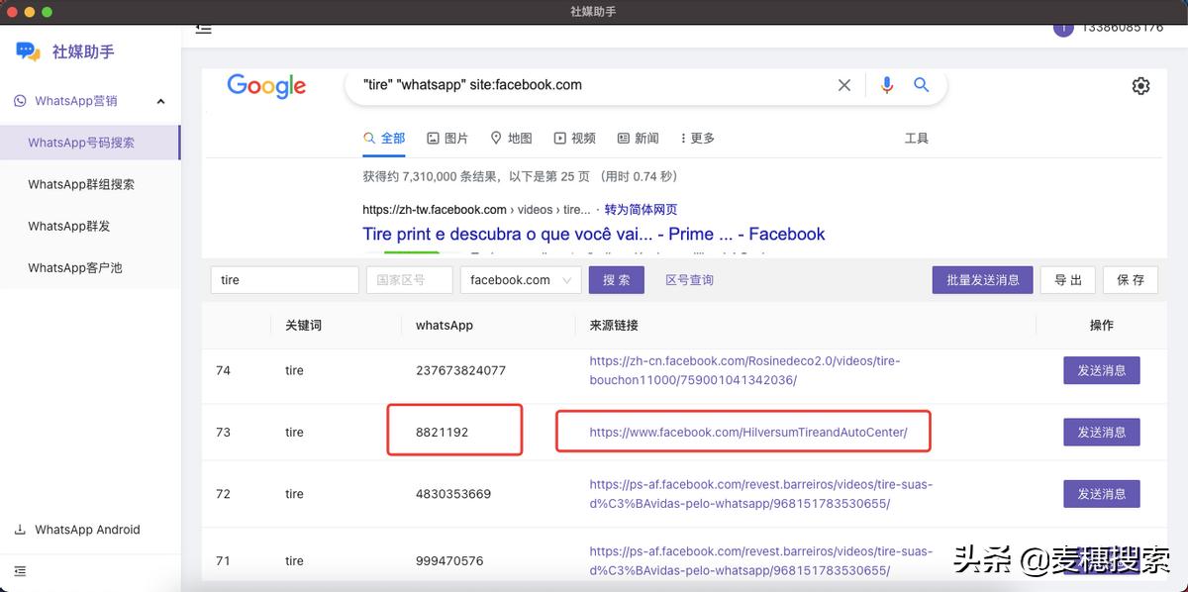The height and width of the screenshot is (592, 1188).
Task: Click the 导出 export button
Action: coord(1068,280)
